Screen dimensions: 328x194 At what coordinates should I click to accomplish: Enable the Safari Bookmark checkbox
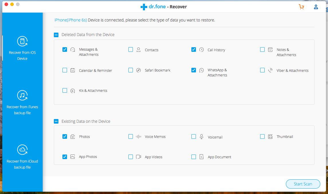pos(131,70)
